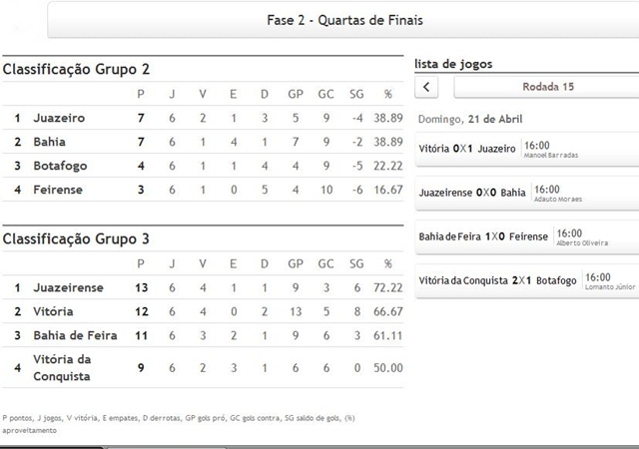
Task: Go to the previous round with the arrow
Action: tap(427, 87)
